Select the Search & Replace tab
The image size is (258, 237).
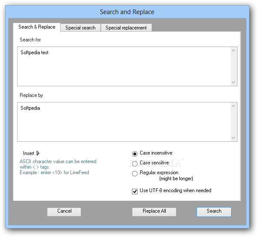pyautogui.click(x=37, y=27)
